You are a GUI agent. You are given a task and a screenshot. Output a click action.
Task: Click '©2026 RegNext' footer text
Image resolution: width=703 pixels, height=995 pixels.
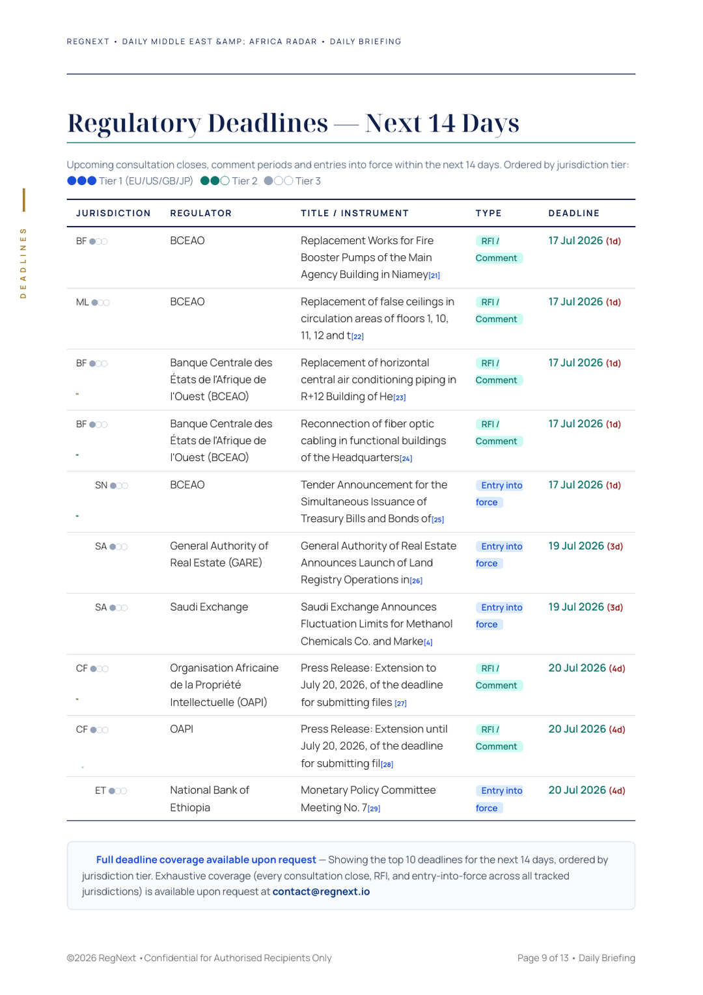point(102,958)
